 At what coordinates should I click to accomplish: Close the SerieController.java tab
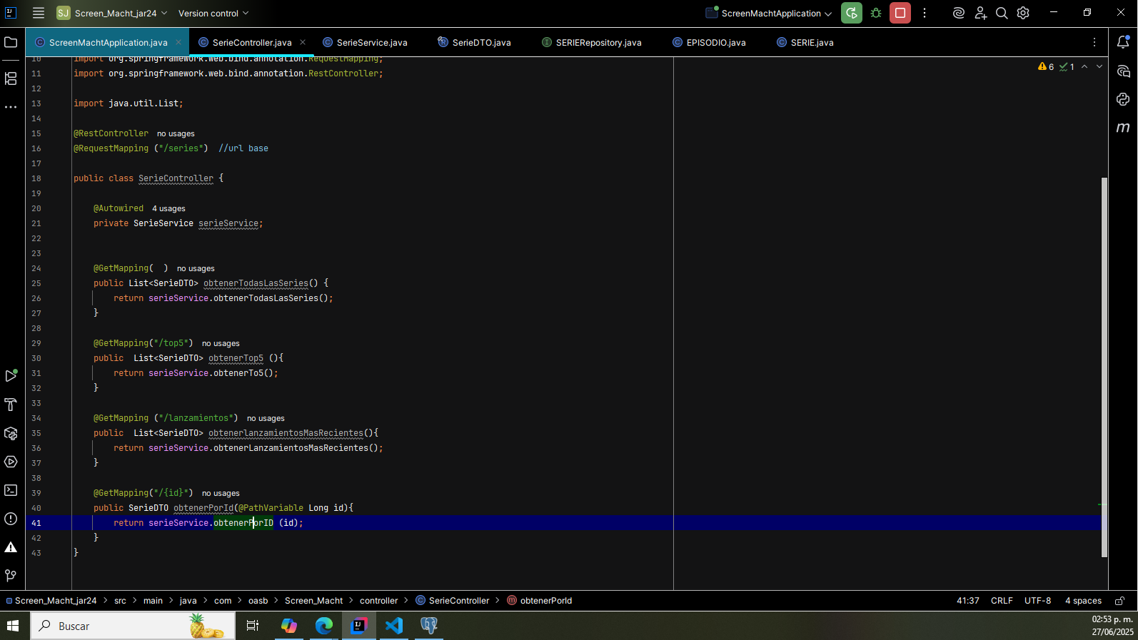[303, 42]
